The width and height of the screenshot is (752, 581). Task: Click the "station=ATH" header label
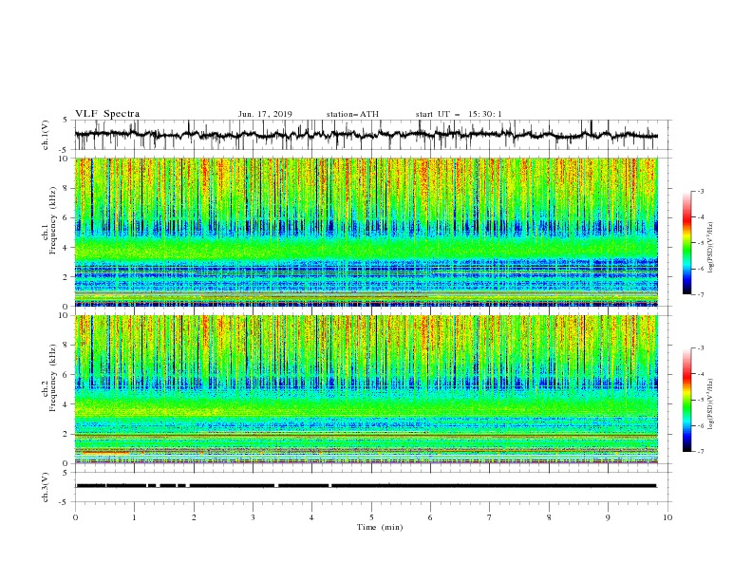352,114
